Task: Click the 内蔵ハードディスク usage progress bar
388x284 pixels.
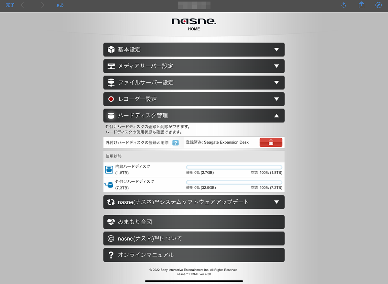Action: [234, 166]
